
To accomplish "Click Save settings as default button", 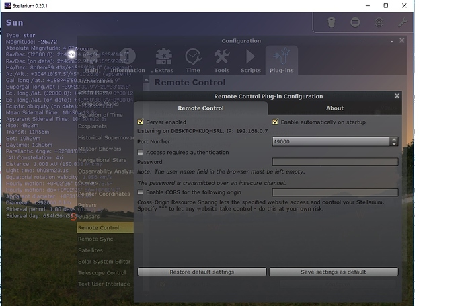I will click(333, 272).
